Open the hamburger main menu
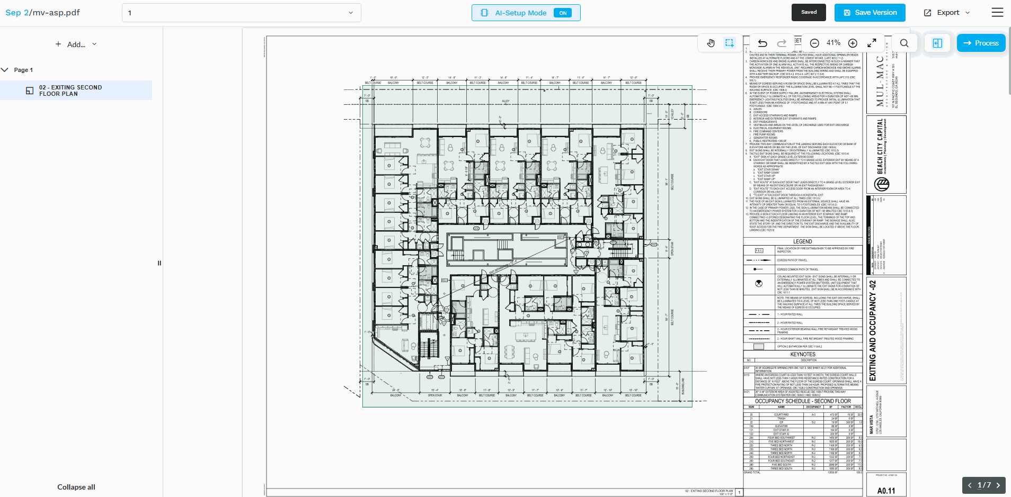 tap(997, 13)
